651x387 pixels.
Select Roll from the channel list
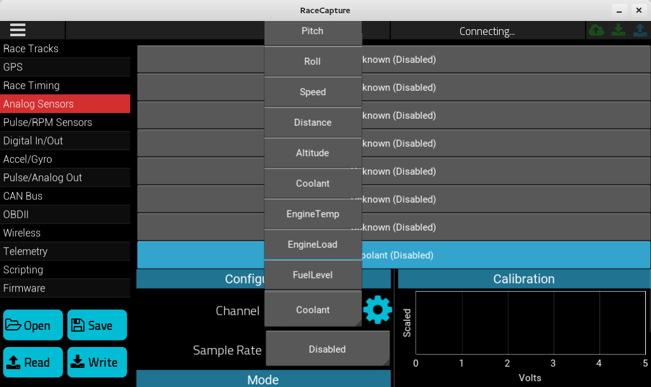point(313,62)
